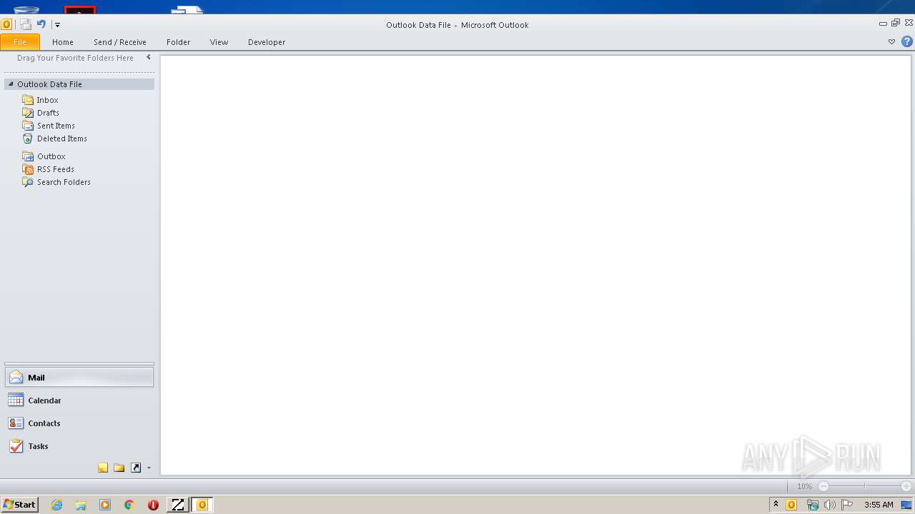915x514 pixels.
Task: Collapse the Outlook Data File tree
Action: pyautogui.click(x=11, y=84)
